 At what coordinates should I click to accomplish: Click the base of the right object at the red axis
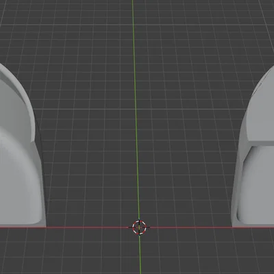253,225
